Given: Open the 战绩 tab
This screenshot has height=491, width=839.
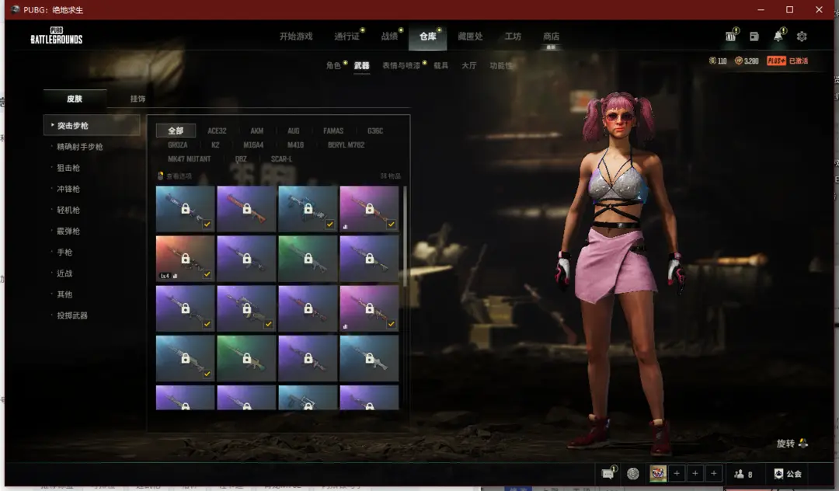Looking at the screenshot, I should tap(389, 37).
